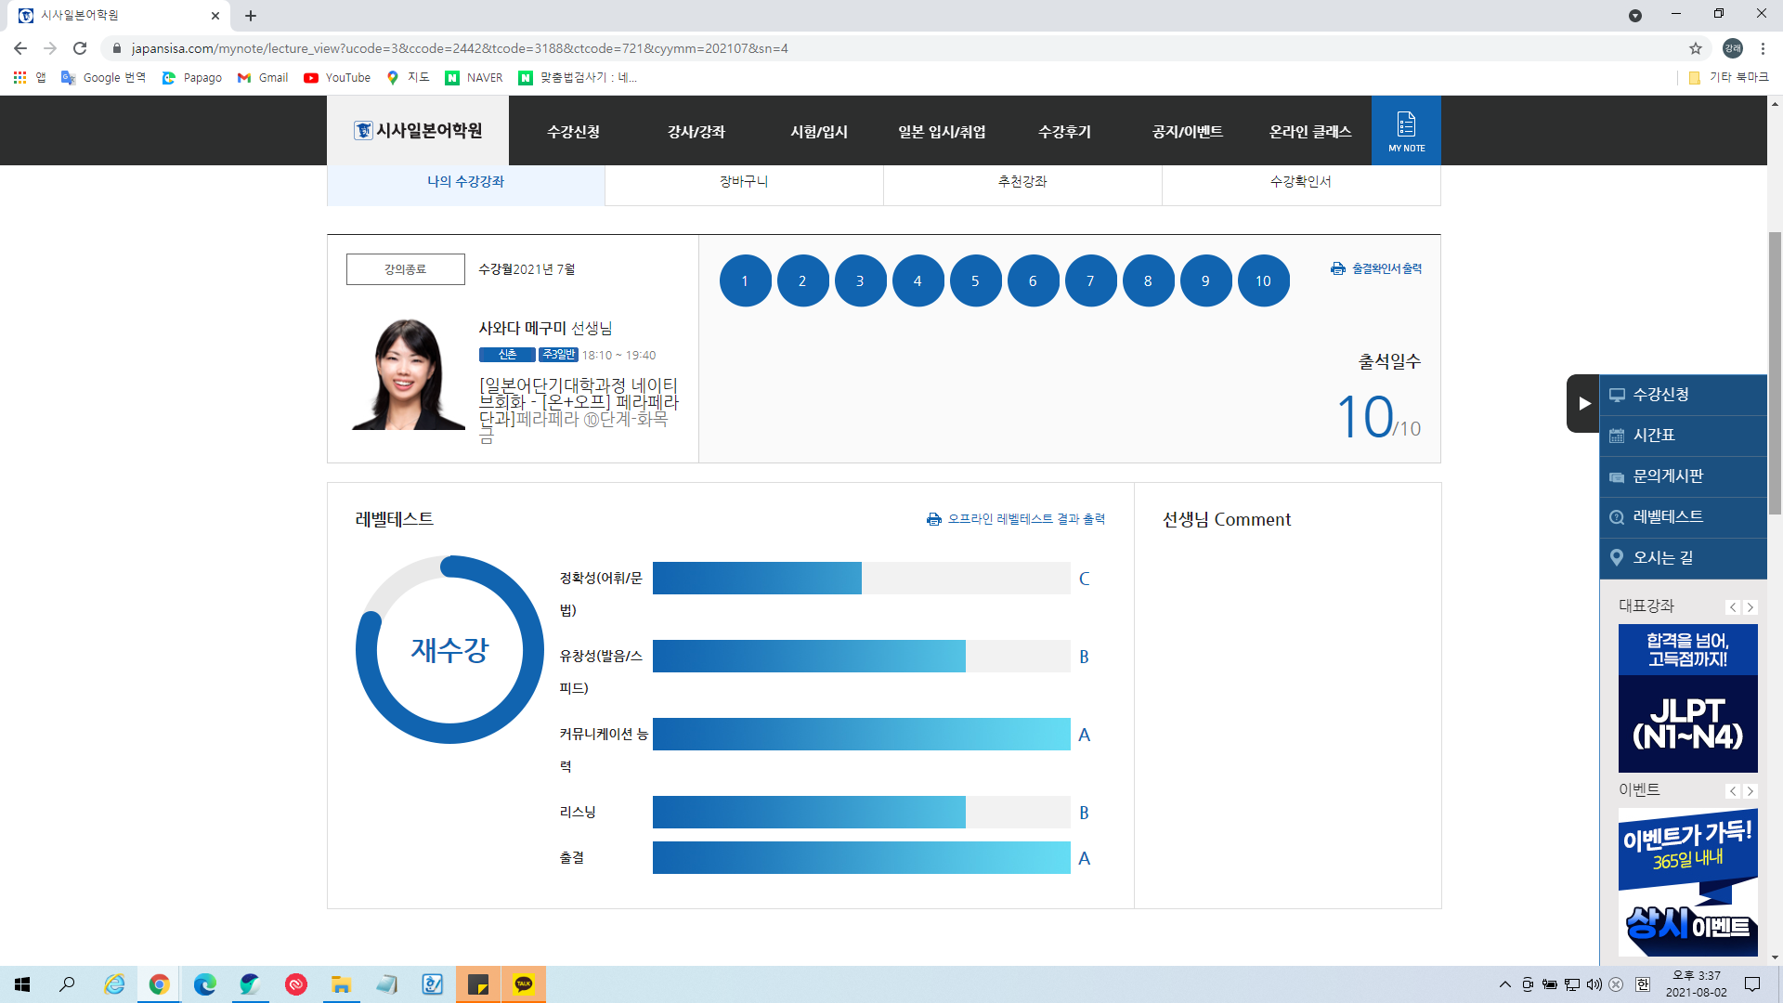Show next 대표강좌 banner arrow

click(x=1750, y=607)
